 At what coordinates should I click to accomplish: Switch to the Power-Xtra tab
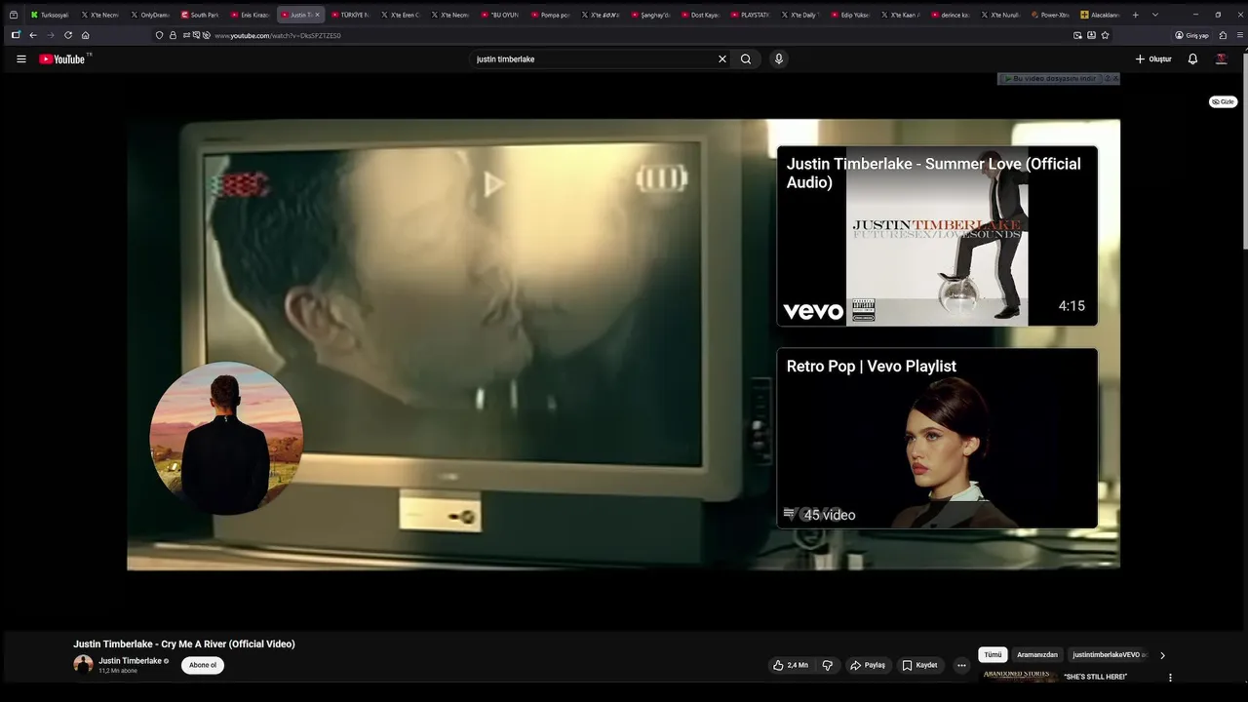pyautogui.click(x=1050, y=15)
